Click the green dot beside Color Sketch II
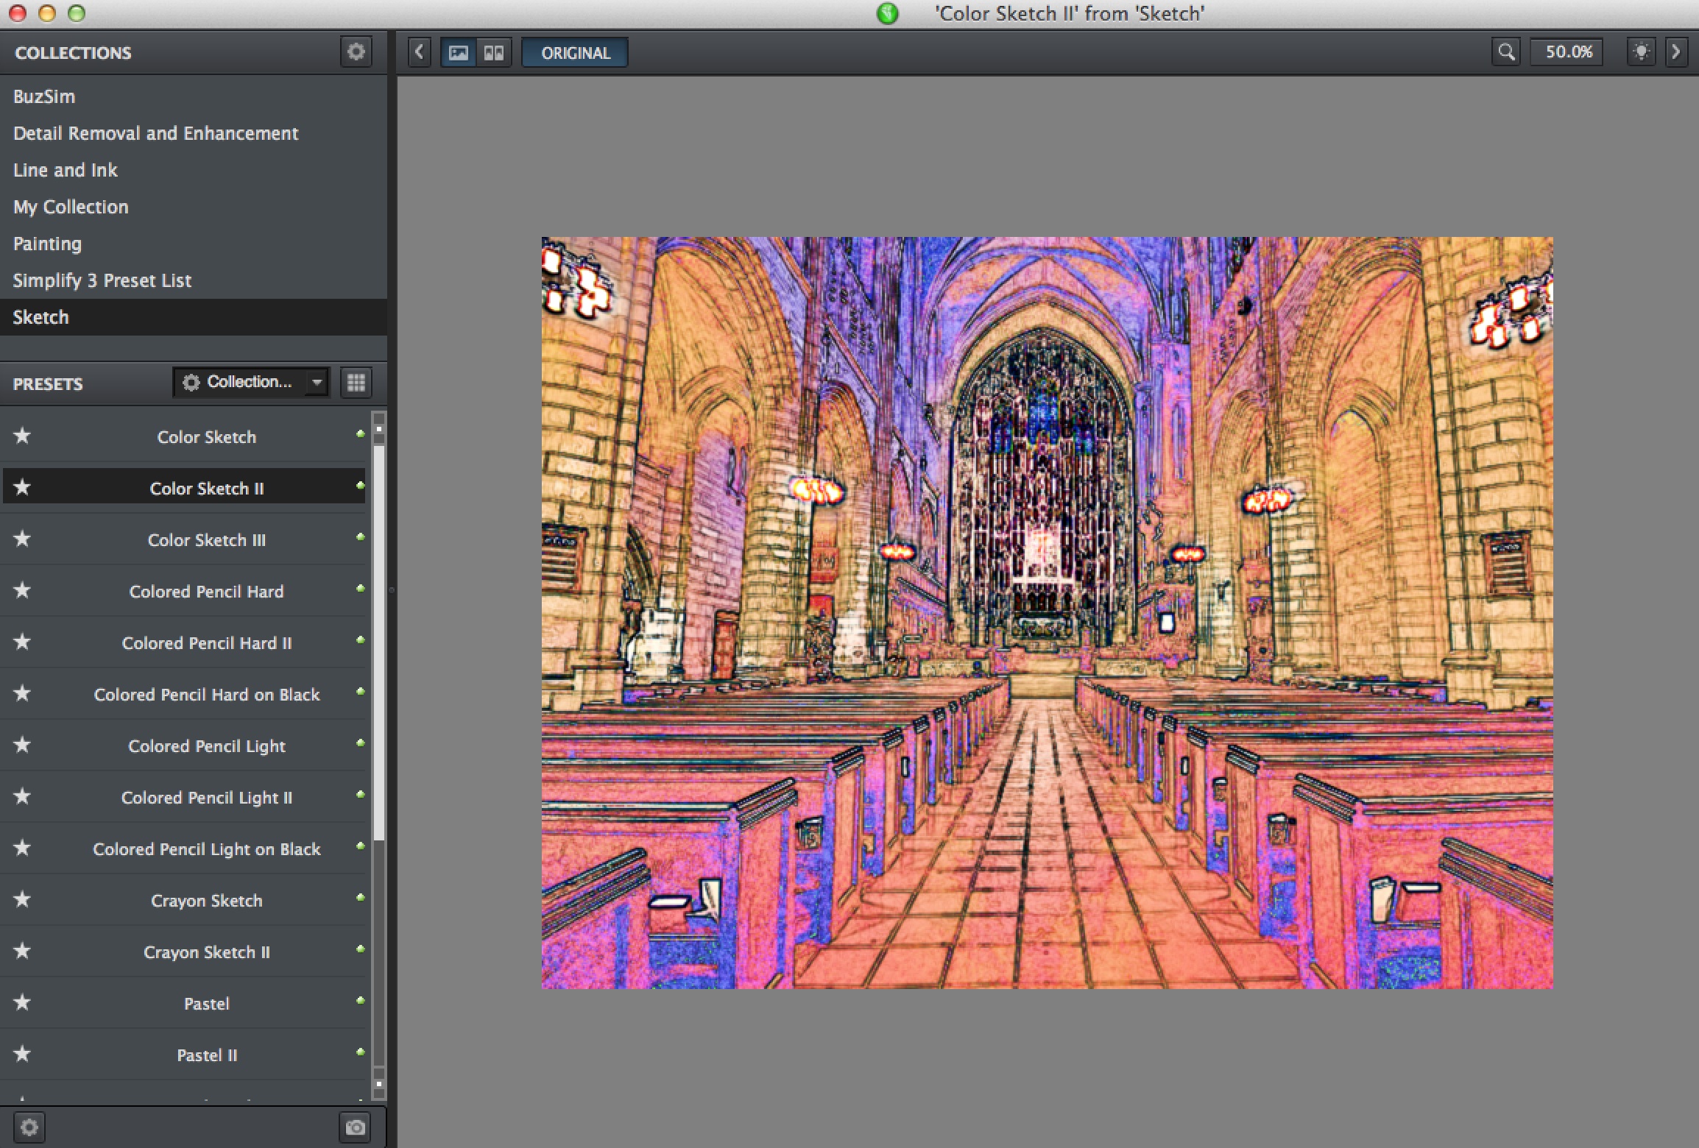 point(361,486)
